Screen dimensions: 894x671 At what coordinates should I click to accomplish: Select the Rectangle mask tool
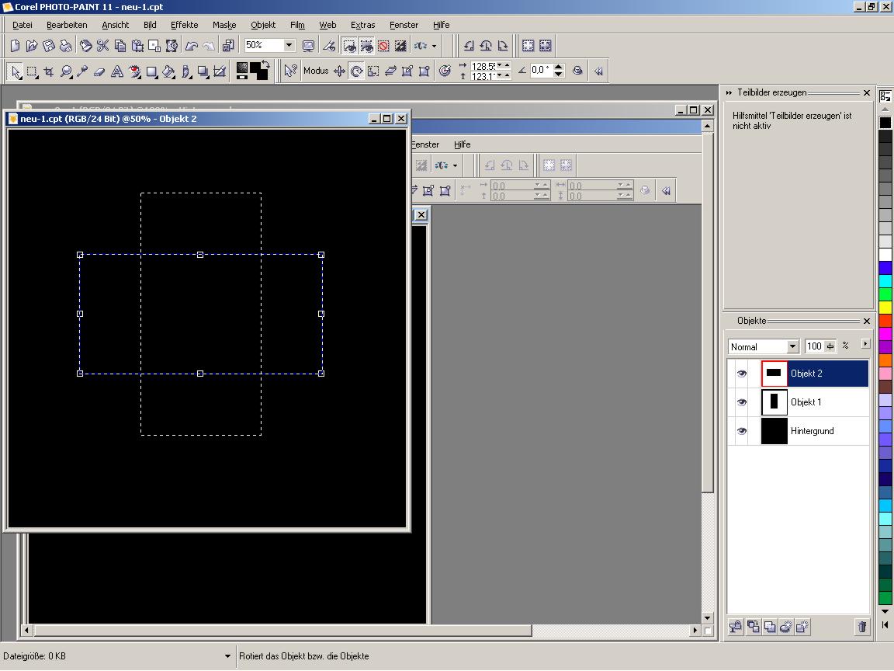pos(32,71)
